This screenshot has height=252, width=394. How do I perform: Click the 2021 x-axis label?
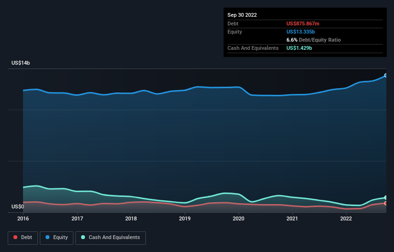(292, 218)
